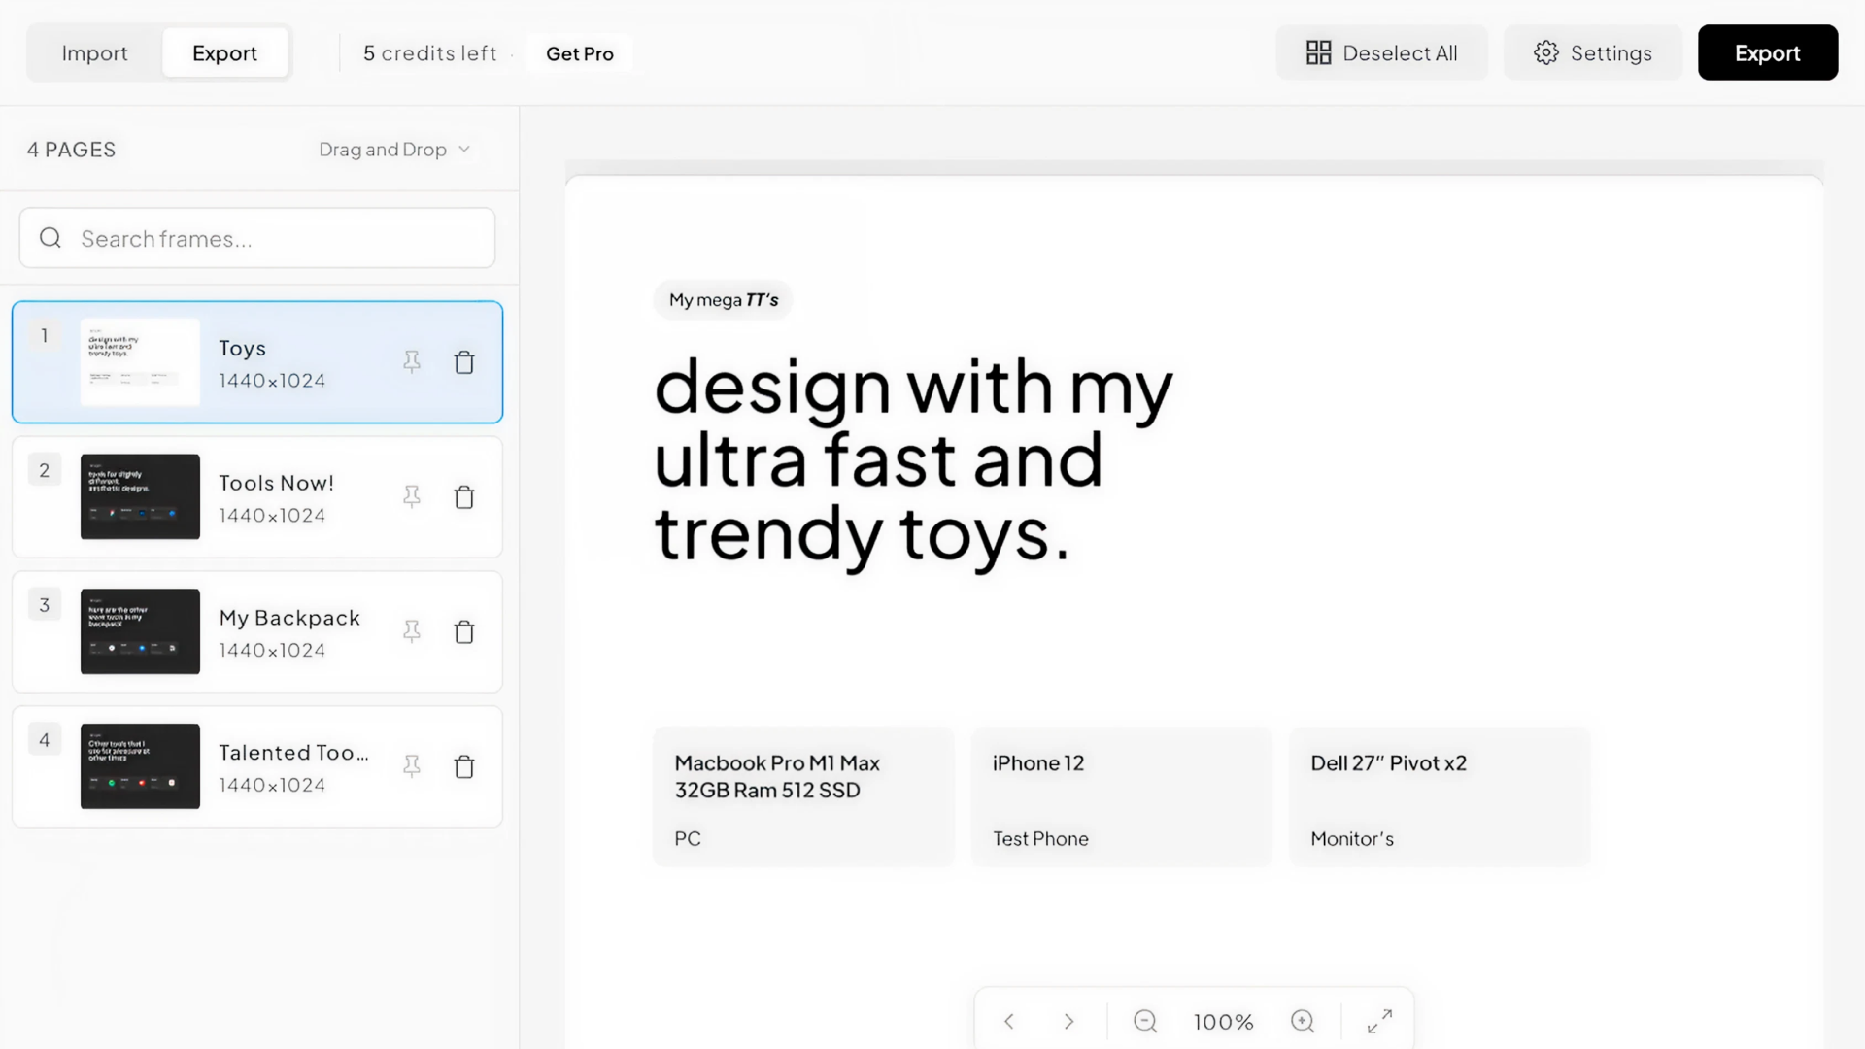Zoom in the preview
Screen dimensions: 1865x1049
1303,1021
